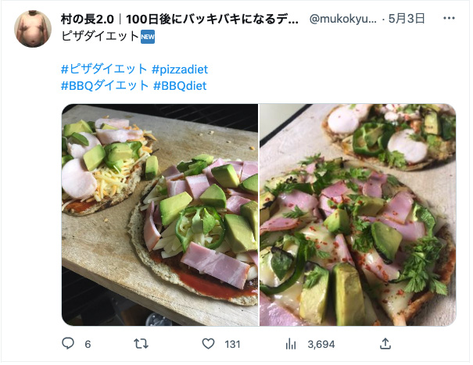Viewport: 473px width, 365px height.
Task: Open the shirtless profile avatar
Action: [32, 29]
